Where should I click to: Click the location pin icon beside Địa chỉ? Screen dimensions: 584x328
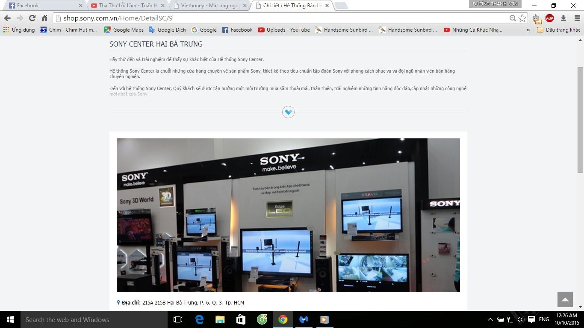click(x=118, y=302)
